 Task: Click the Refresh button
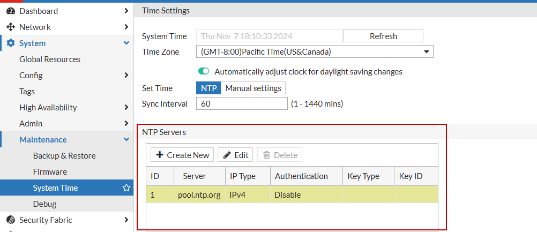[x=383, y=36]
